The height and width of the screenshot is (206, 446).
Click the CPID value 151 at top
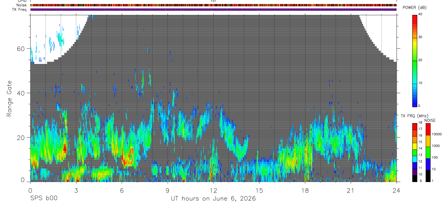pos(214,1)
